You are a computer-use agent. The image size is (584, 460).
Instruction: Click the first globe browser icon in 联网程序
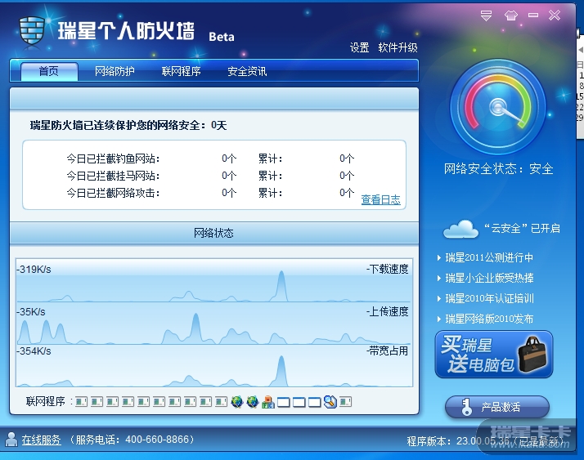click(x=237, y=402)
